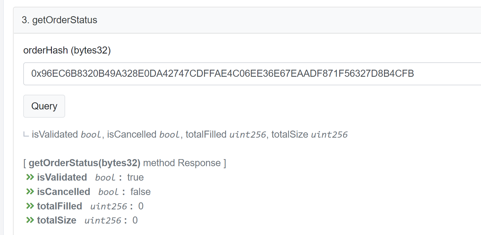Click the totalSize value zero
This screenshot has width=481, height=235.
(x=135, y=220)
